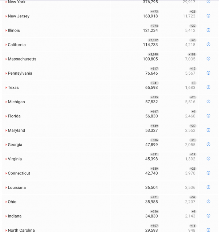Expand the Pennsylvania row arrow
The height and width of the screenshot is (232, 219).
click(6, 74)
